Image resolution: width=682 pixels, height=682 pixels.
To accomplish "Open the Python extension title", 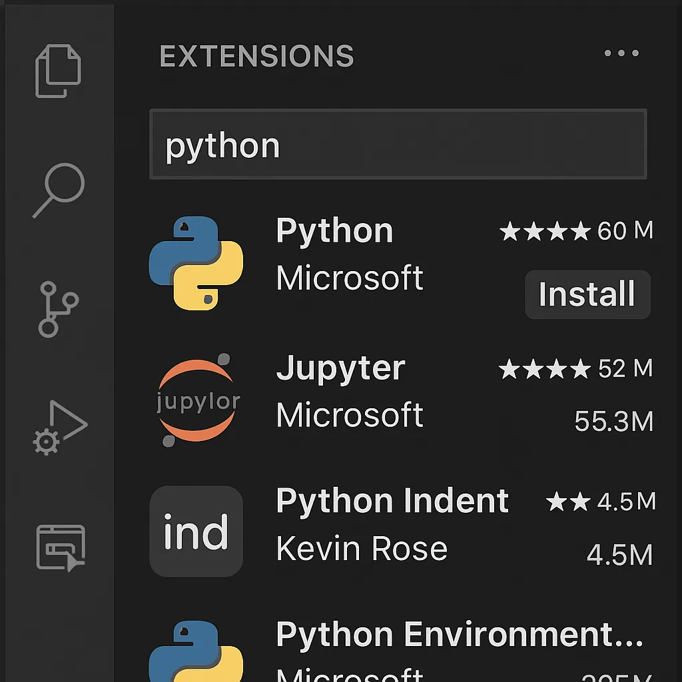I will click(334, 231).
